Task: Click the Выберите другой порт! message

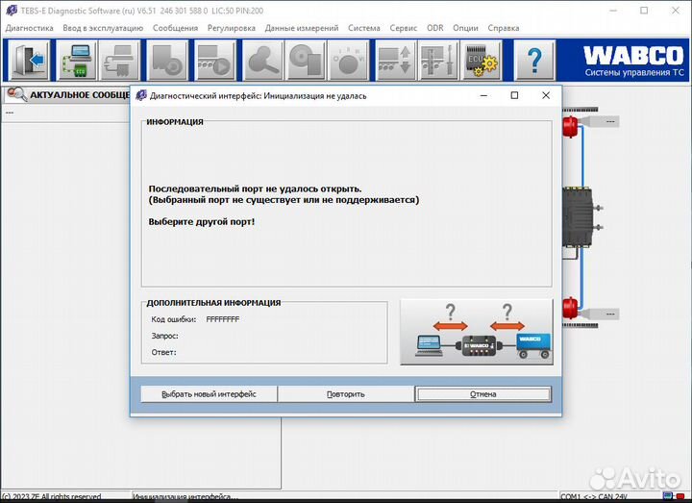Action: click(x=201, y=222)
